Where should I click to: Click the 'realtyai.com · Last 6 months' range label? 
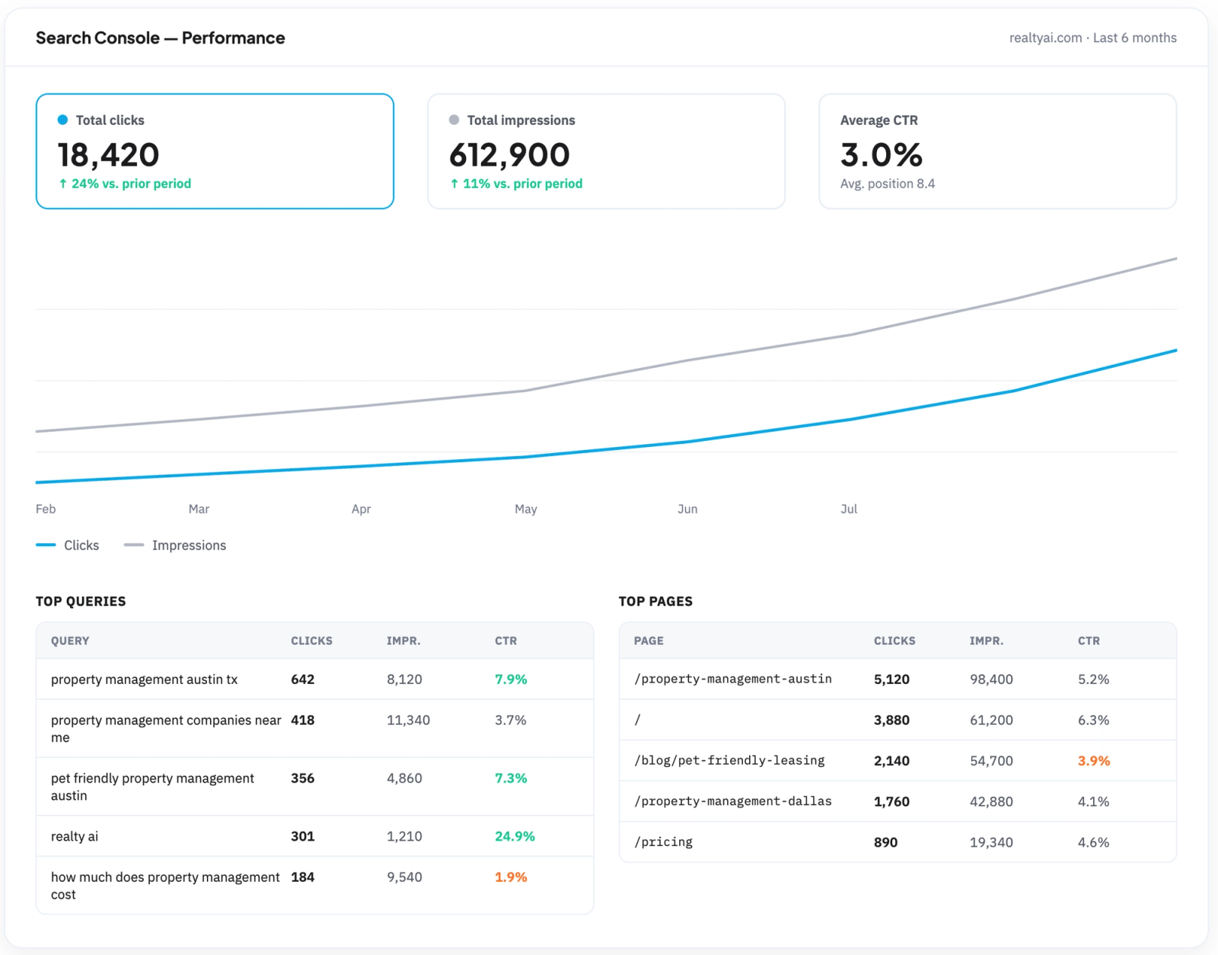[x=1092, y=38]
